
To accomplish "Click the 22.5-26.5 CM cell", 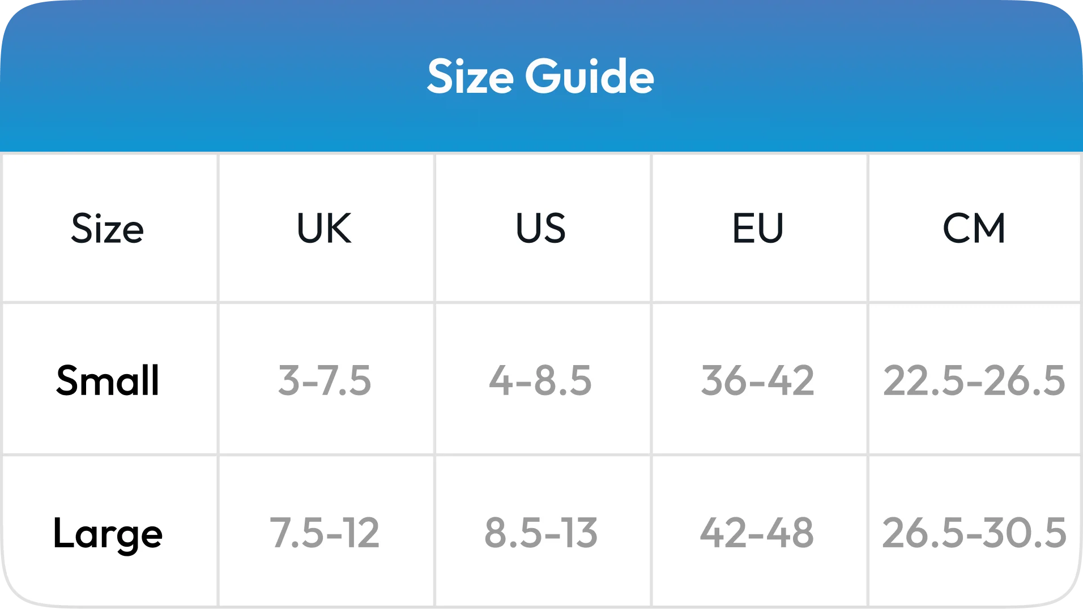I will pyautogui.click(x=974, y=380).
